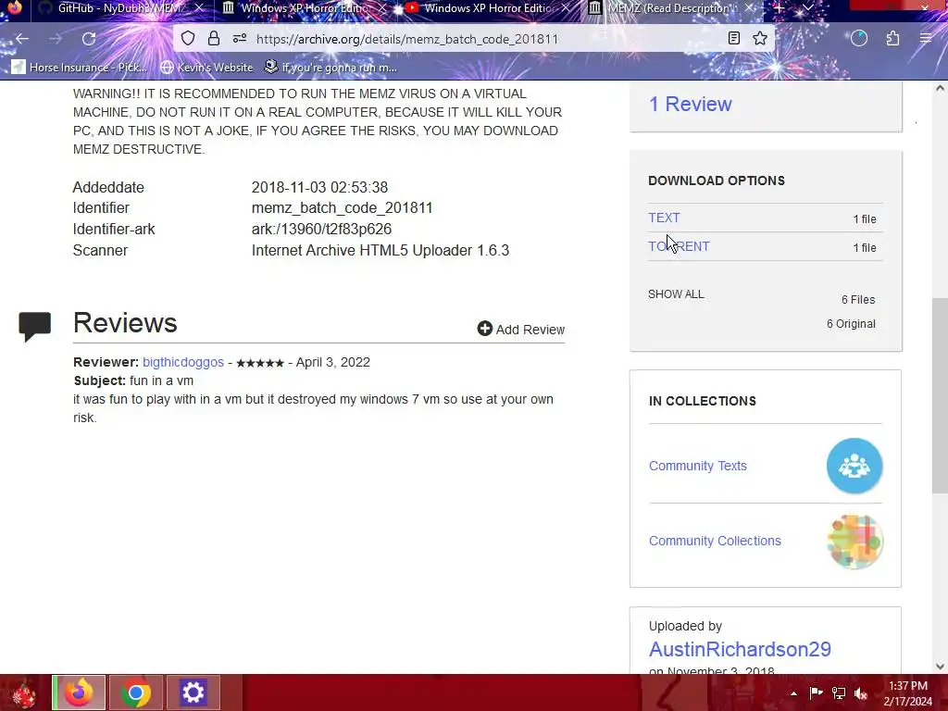This screenshot has height=711, width=948.
Task: Click the Addeddate value 2018-11-03 02:53:38
Action: pos(319,187)
